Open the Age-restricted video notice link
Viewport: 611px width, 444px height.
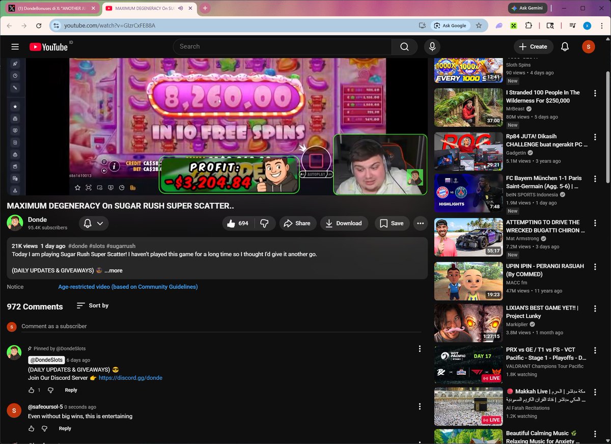coord(128,287)
